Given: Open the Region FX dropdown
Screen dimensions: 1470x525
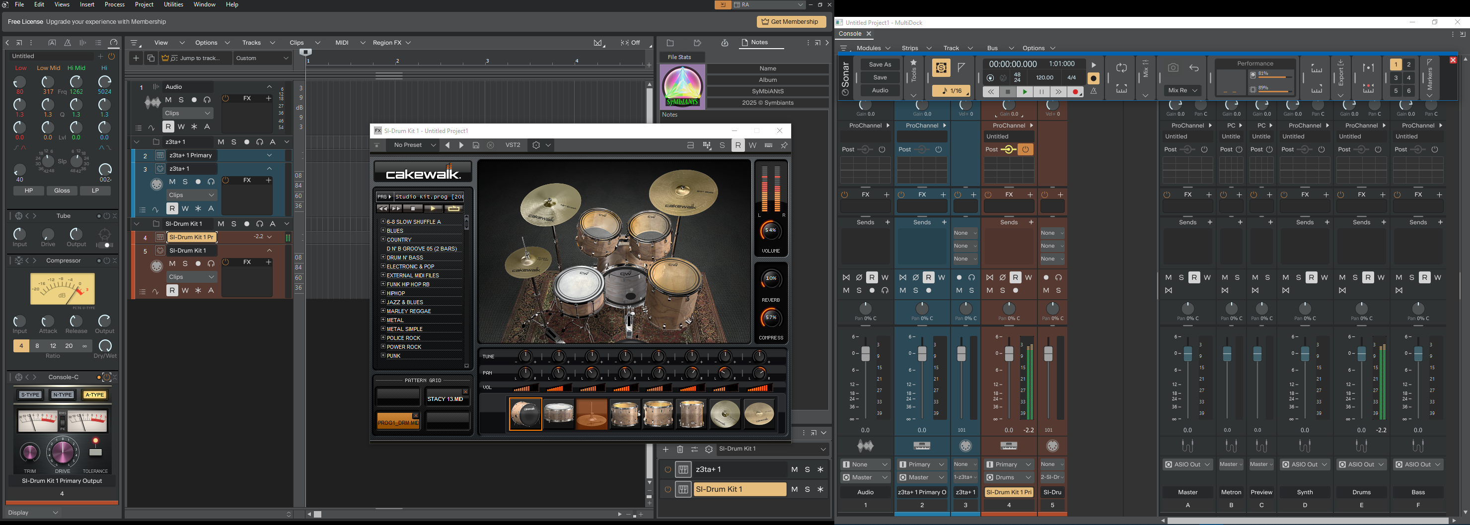Looking at the screenshot, I should pos(391,43).
